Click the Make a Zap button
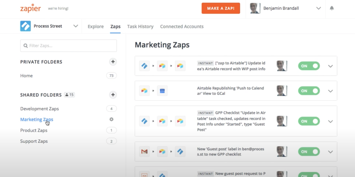The height and width of the screenshot is (177, 355). point(221,8)
